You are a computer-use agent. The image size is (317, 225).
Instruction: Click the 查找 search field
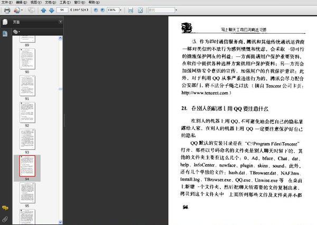tap(161, 10)
